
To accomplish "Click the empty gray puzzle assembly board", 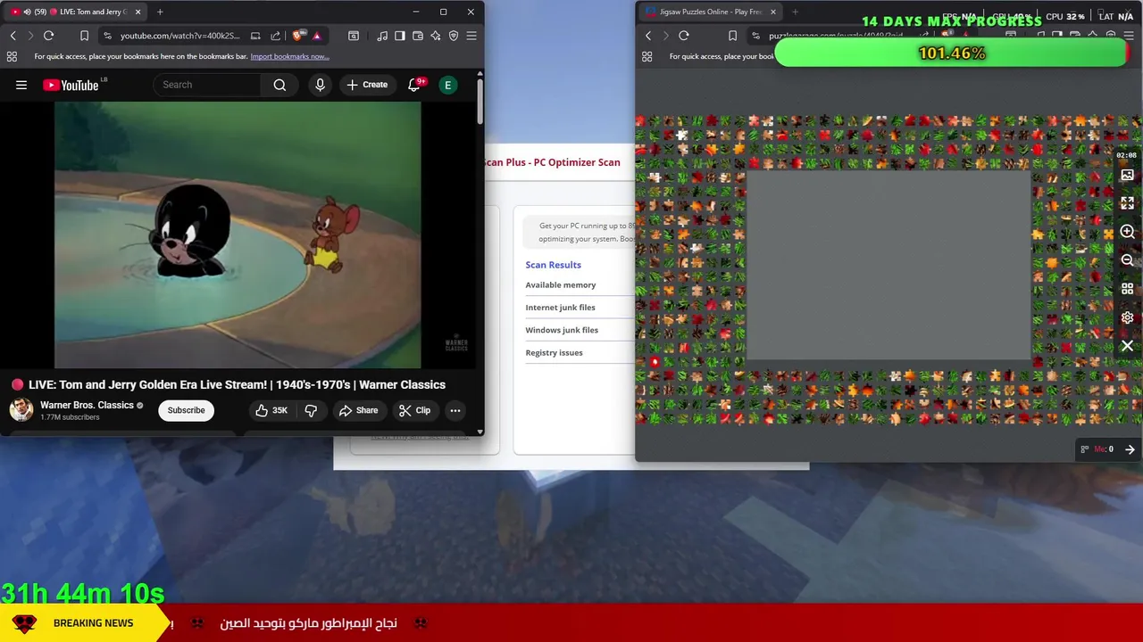I will 889,267.
